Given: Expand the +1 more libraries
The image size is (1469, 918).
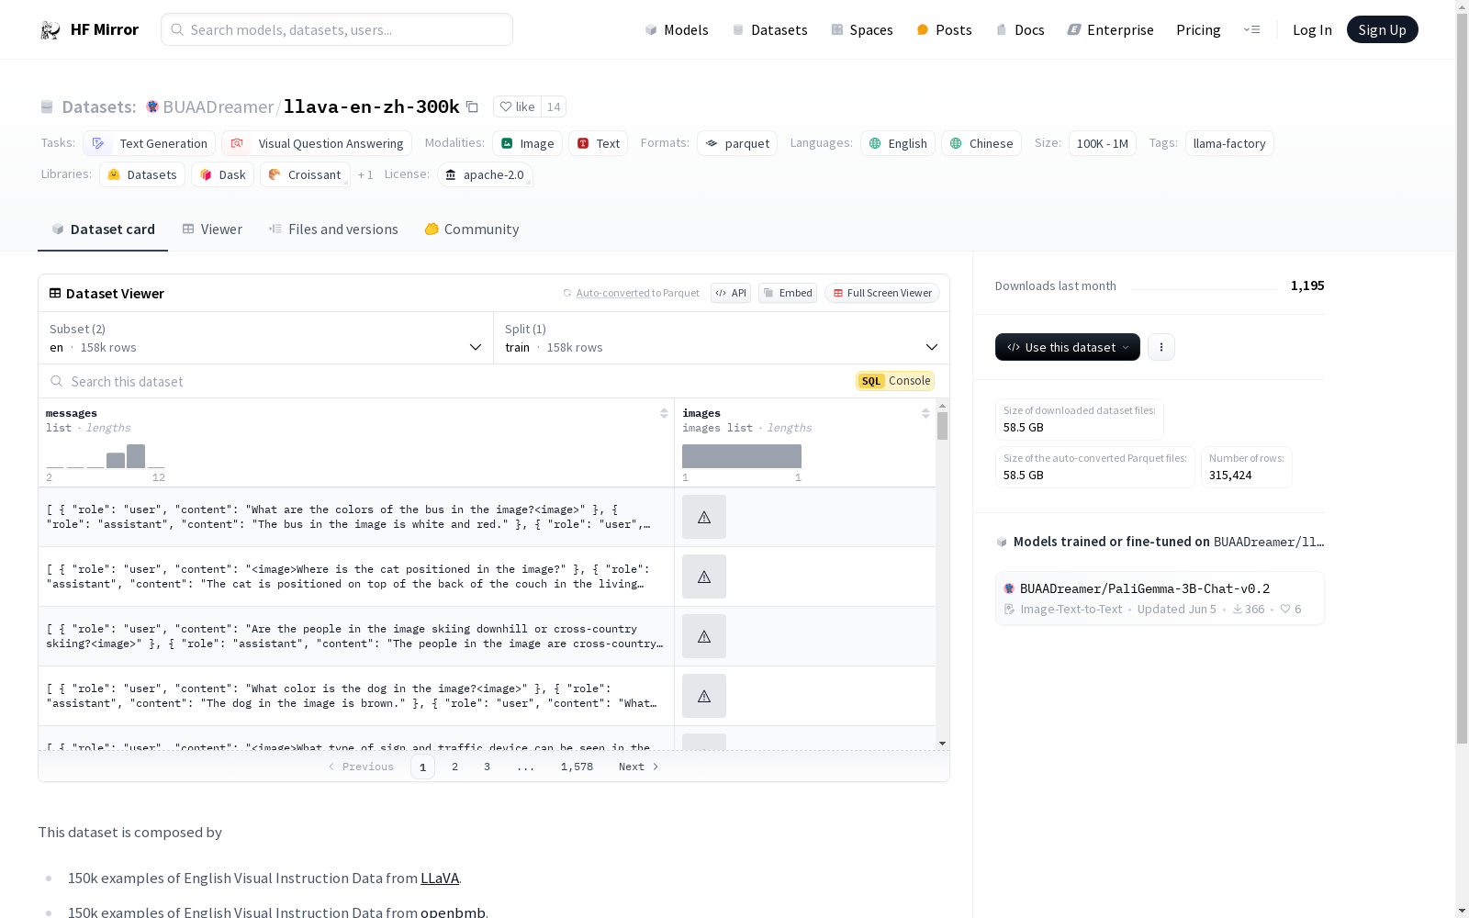Looking at the screenshot, I should tap(365, 174).
